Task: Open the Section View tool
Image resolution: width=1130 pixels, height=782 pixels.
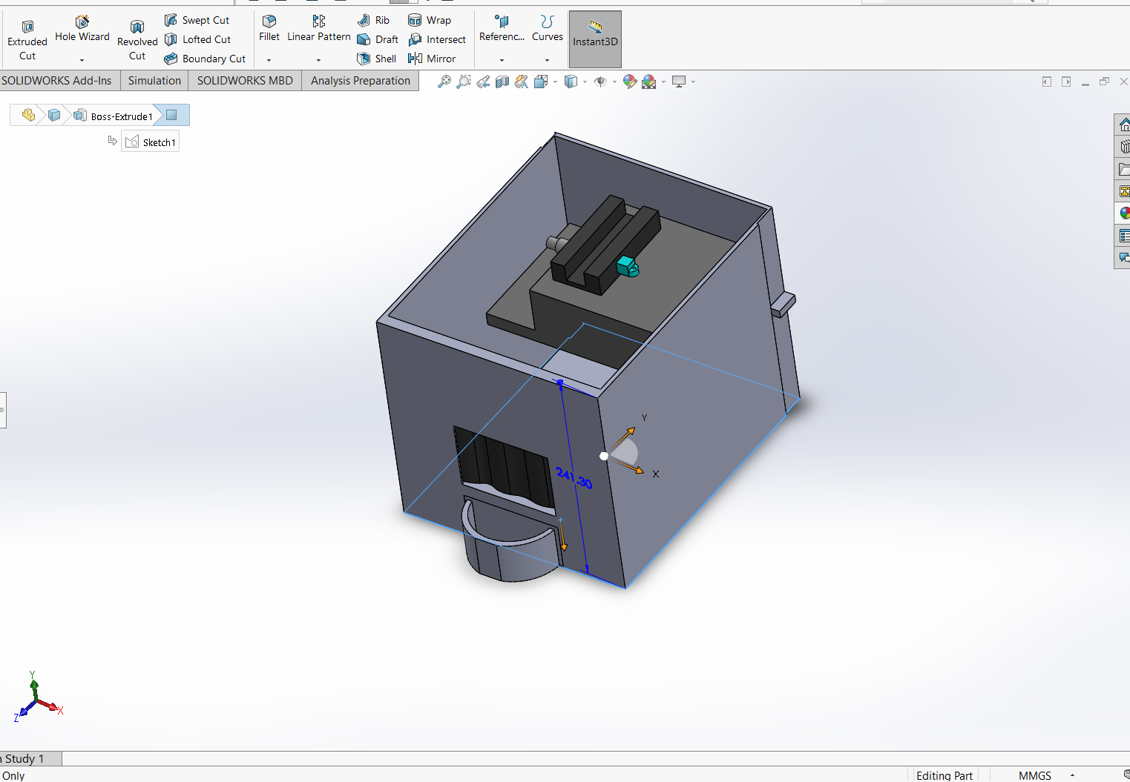Action: click(502, 82)
